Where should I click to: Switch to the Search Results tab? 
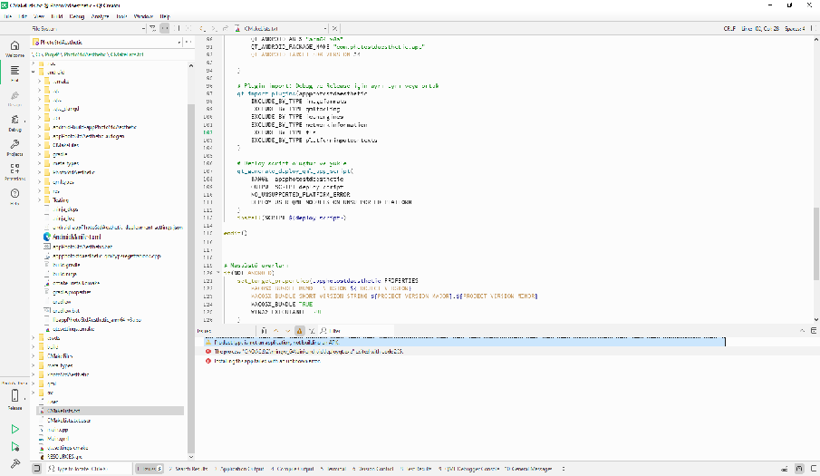[188, 469]
